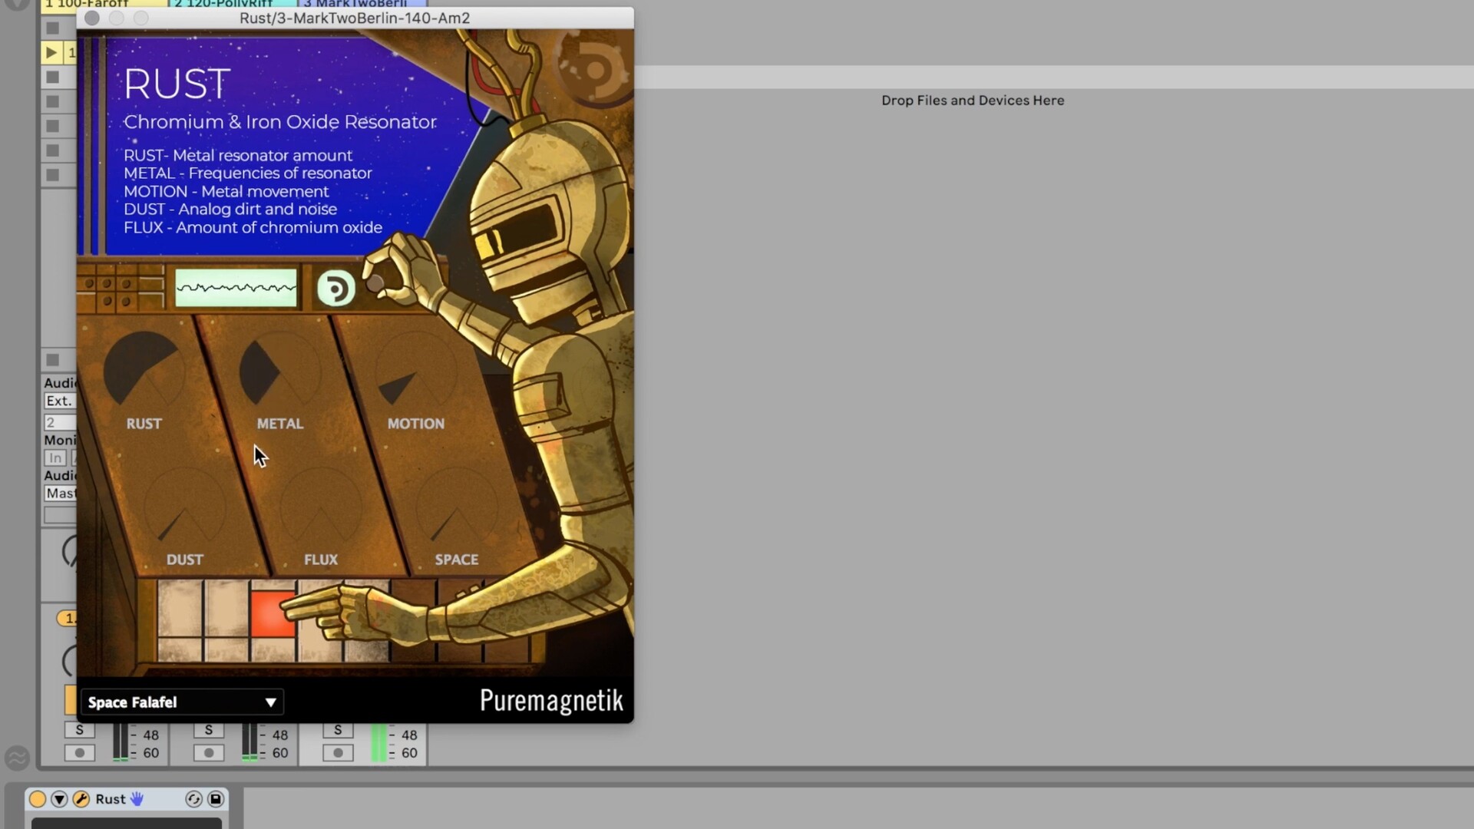
Task: Click the large RUST title in the plugin
Action: 177,84
